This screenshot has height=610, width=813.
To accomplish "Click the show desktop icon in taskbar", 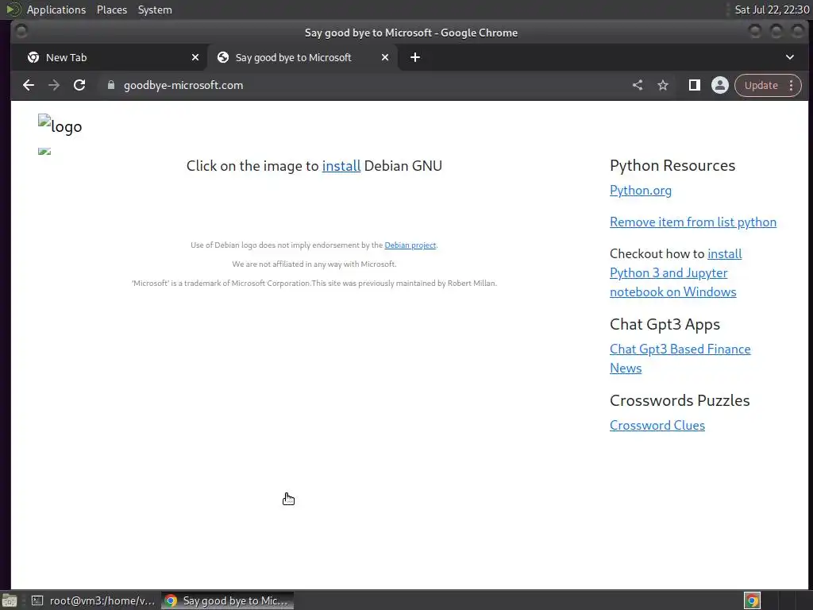I will coord(10,600).
